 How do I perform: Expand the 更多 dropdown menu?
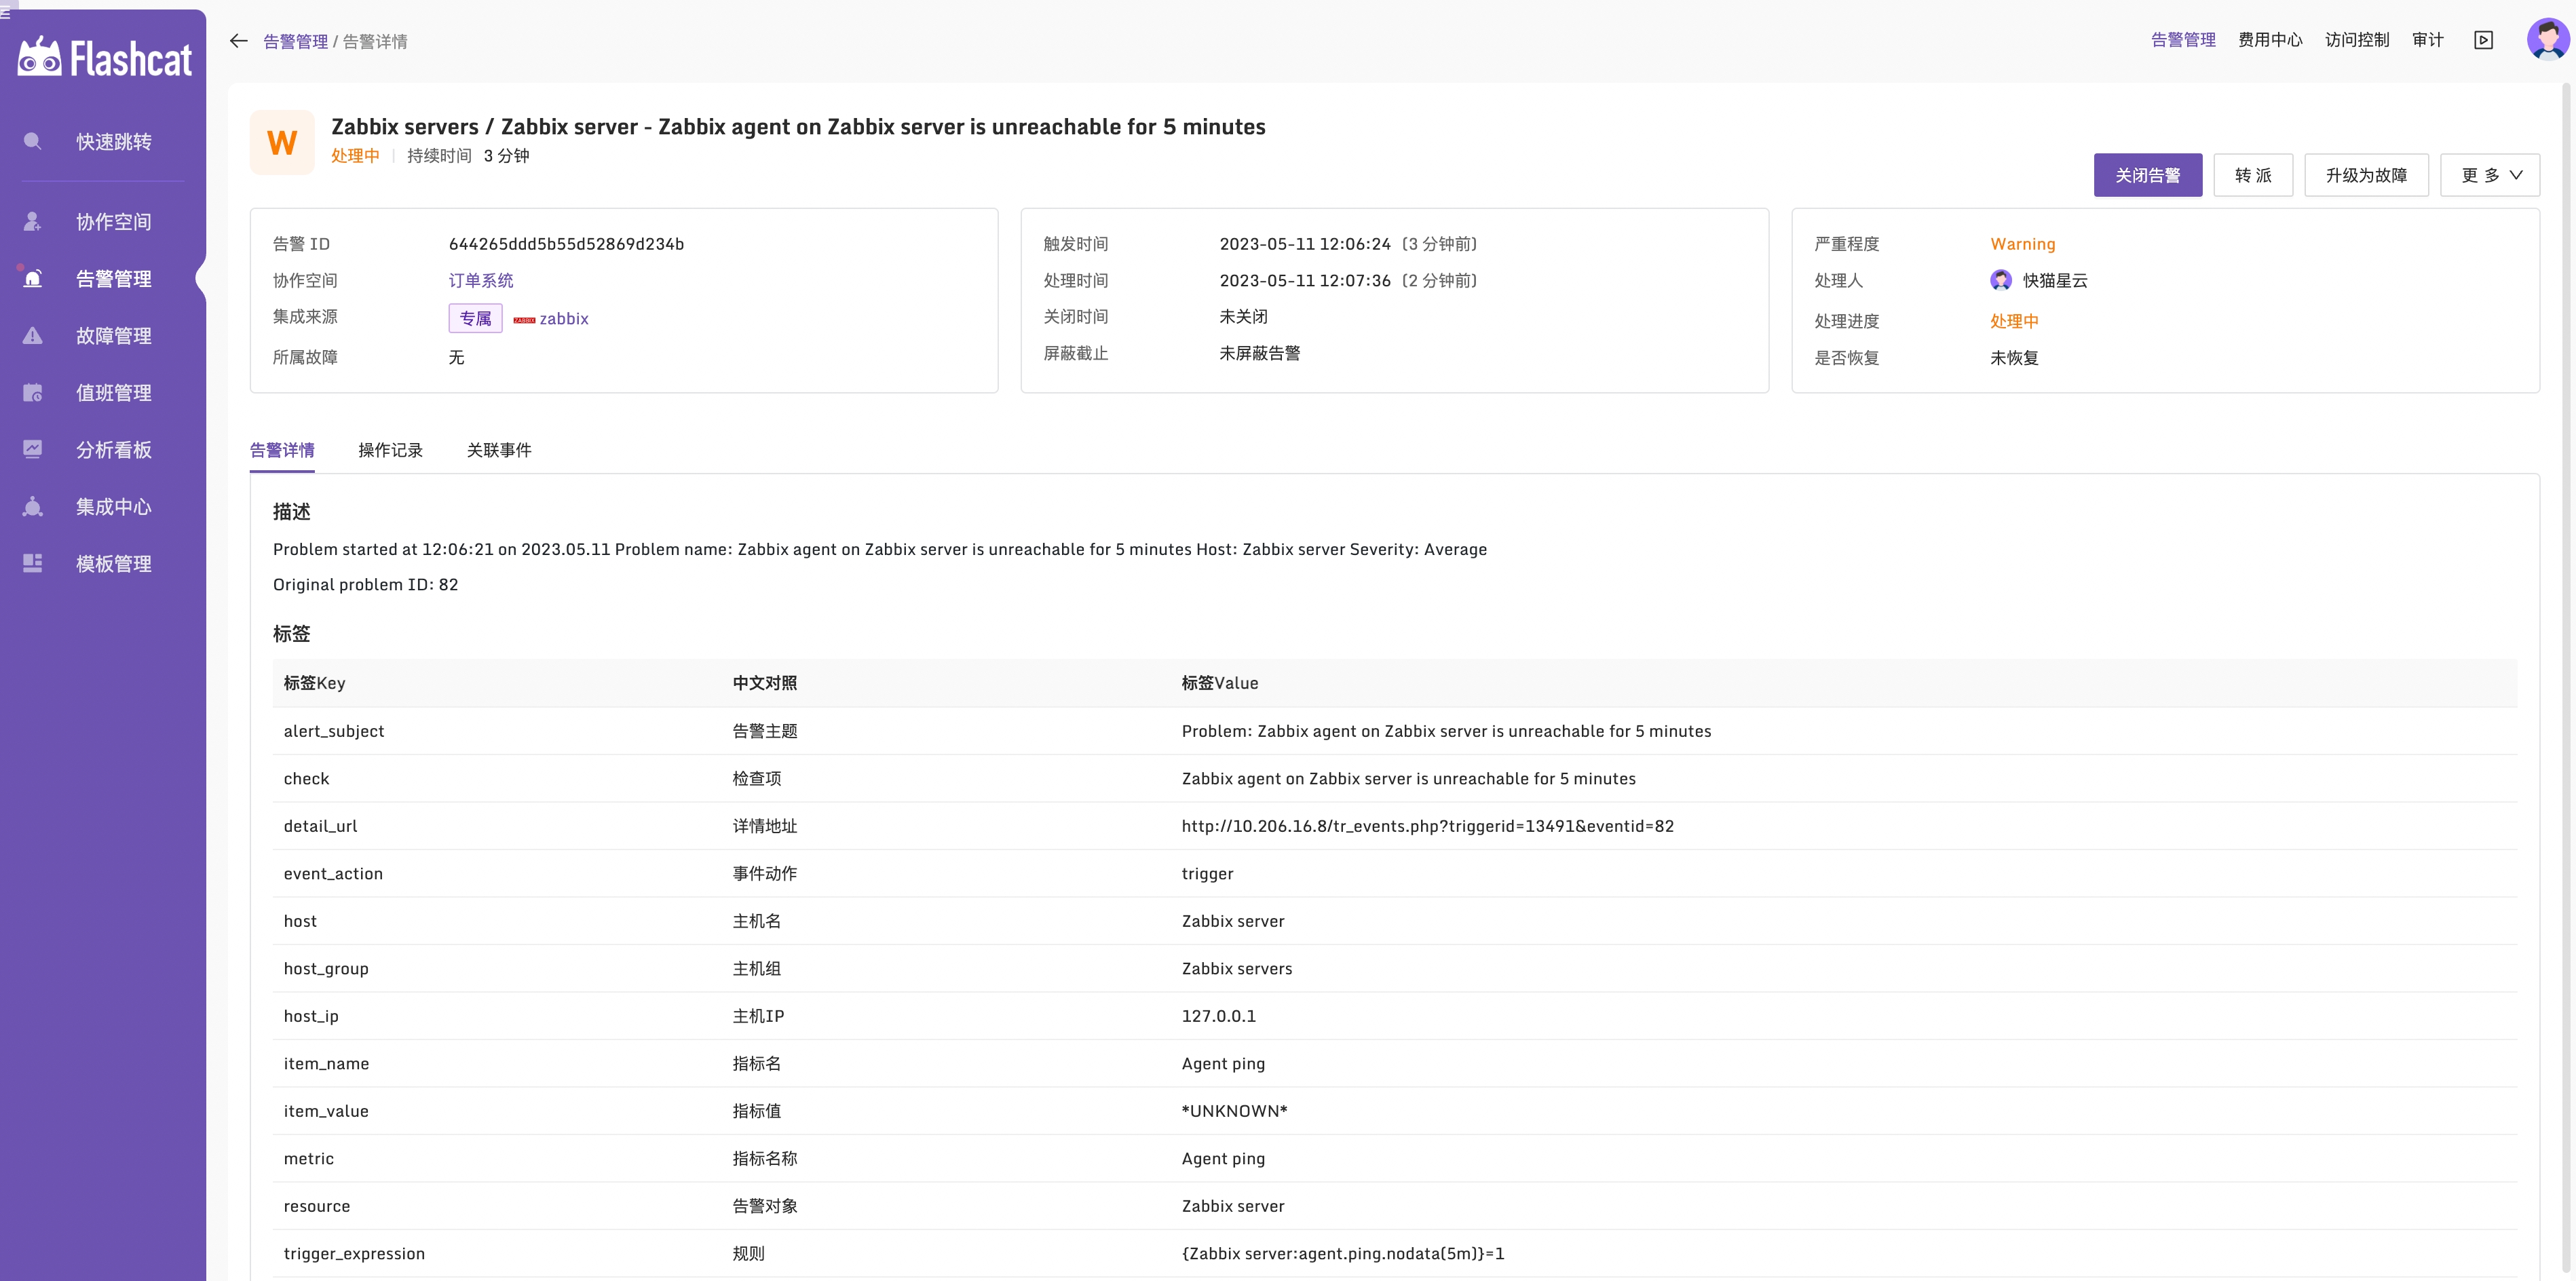pyautogui.click(x=2490, y=174)
